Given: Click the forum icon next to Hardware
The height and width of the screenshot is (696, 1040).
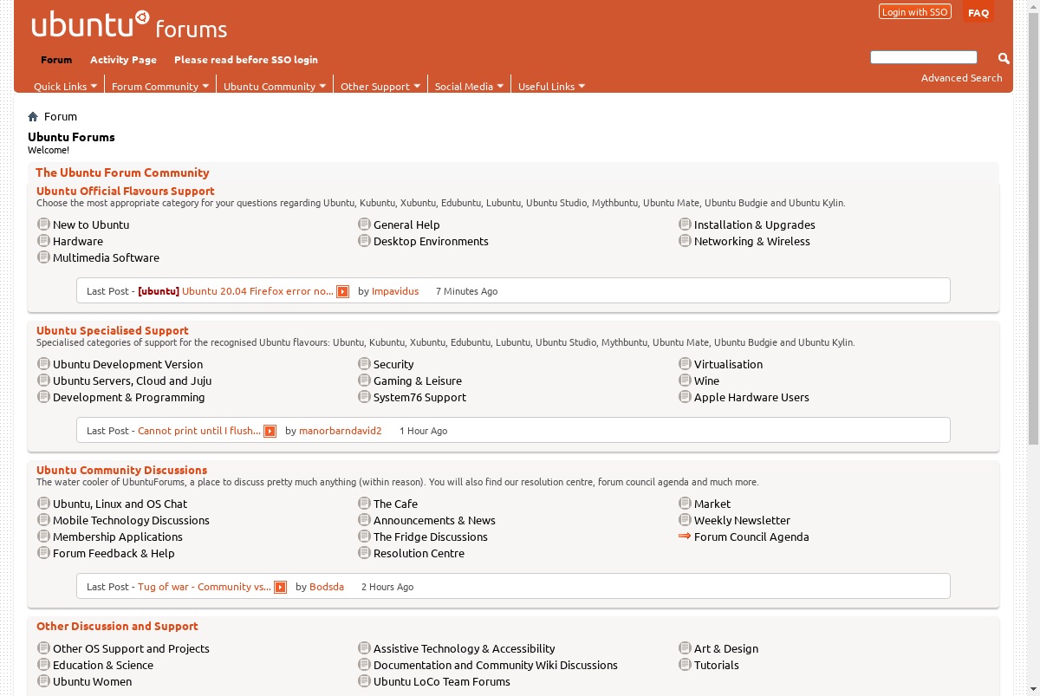Looking at the screenshot, I should 43,240.
